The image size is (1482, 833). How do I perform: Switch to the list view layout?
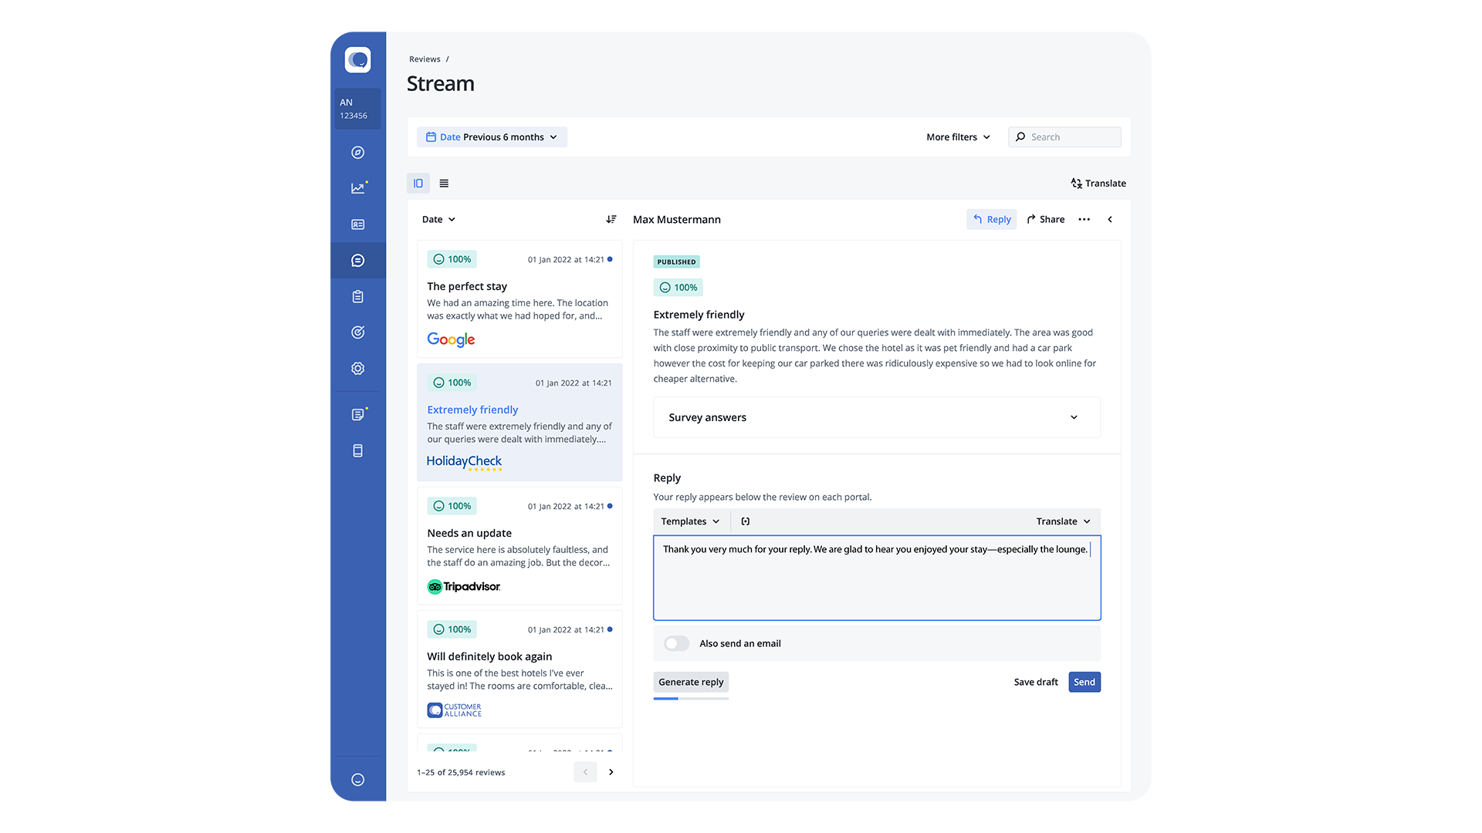pos(444,184)
